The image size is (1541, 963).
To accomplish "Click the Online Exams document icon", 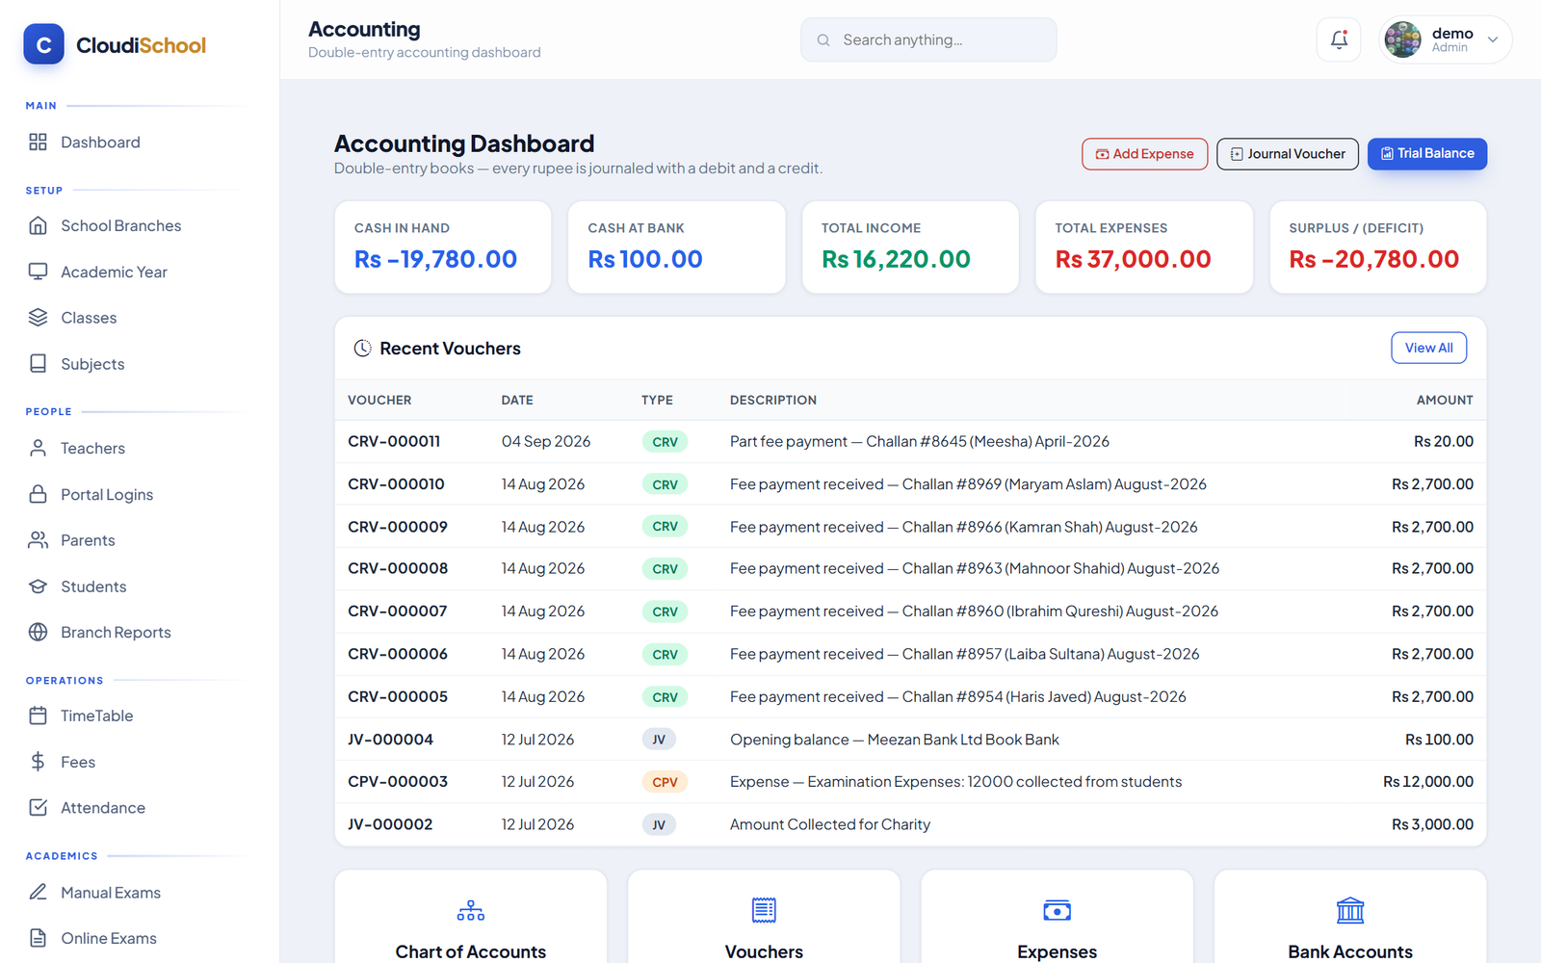I will pos(38,938).
